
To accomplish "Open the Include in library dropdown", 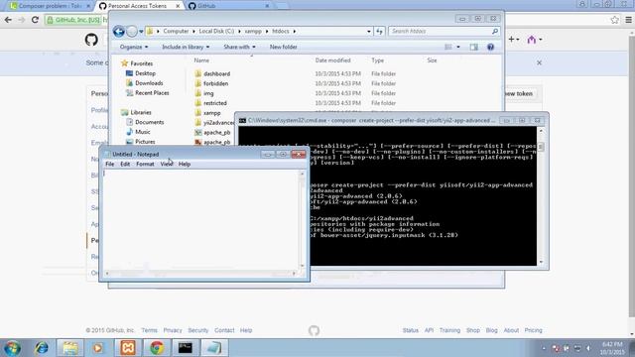I will pos(186,47).
